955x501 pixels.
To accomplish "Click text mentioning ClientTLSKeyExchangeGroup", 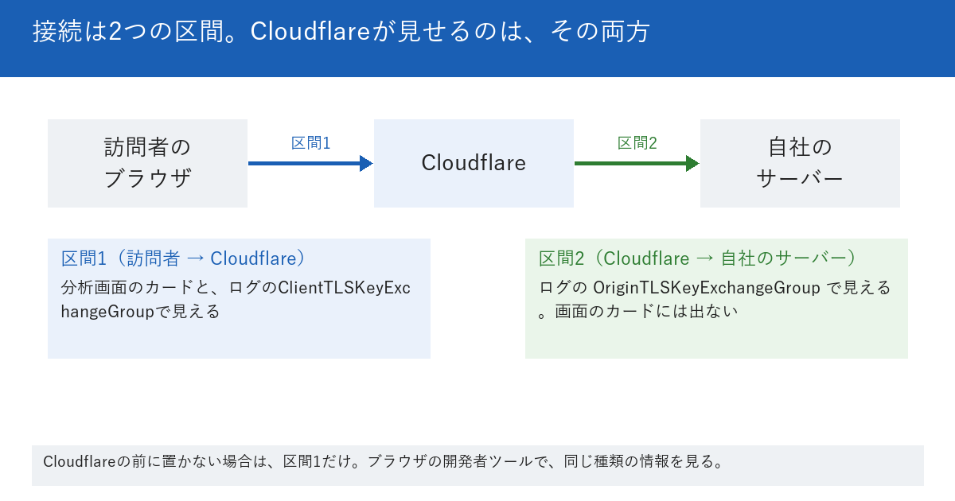I will [236, 300].
